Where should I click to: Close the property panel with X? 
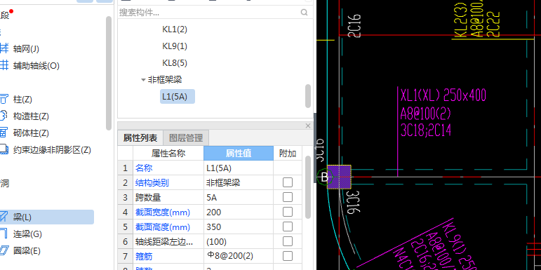point(308,126)
